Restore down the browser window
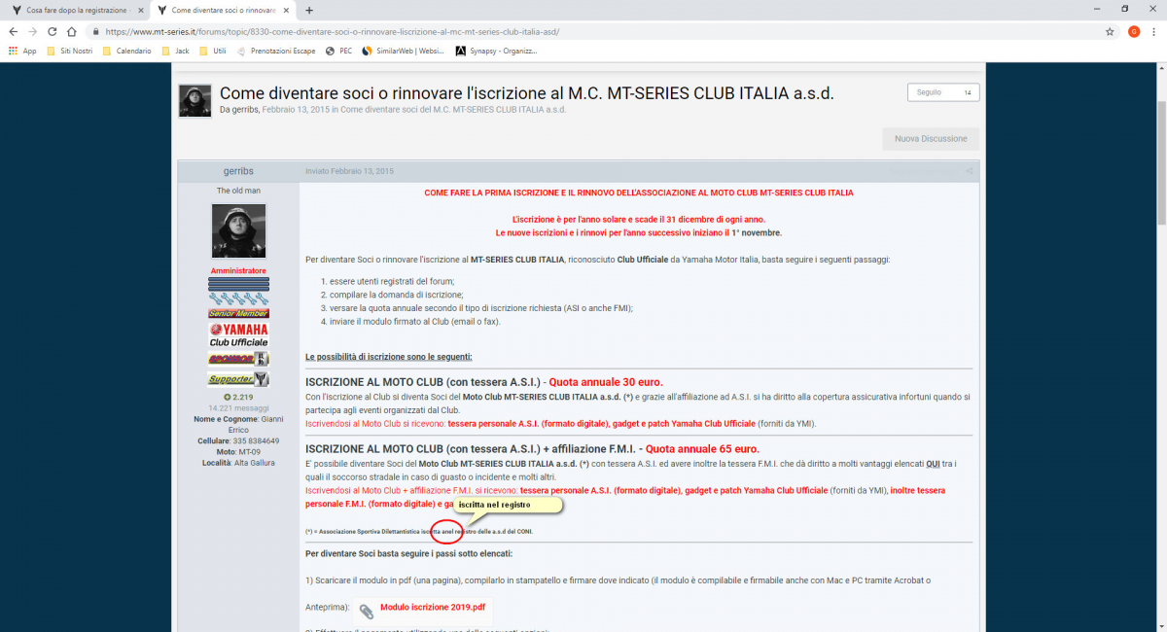Screen dimensions: 1167x632 tap(1124, 9)
